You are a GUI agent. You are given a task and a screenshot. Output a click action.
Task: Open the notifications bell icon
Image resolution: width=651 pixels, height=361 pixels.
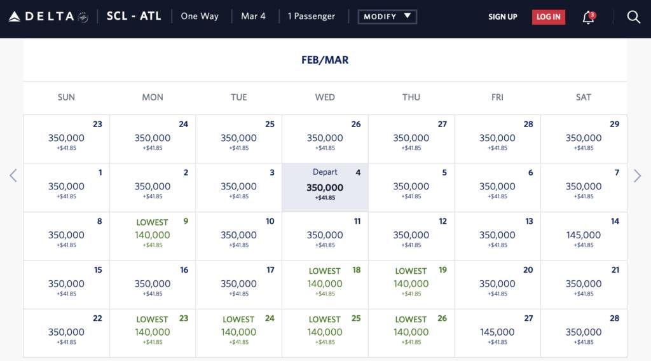(589, 17)
